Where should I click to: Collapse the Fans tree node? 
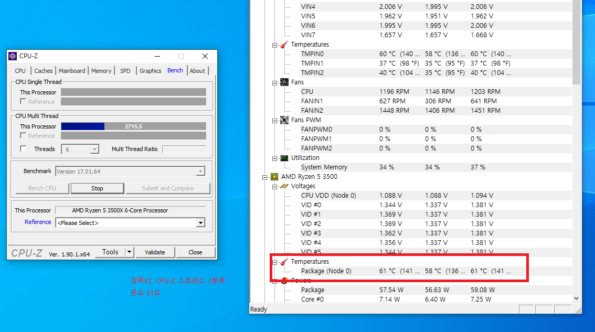click(x=275, y=83)
